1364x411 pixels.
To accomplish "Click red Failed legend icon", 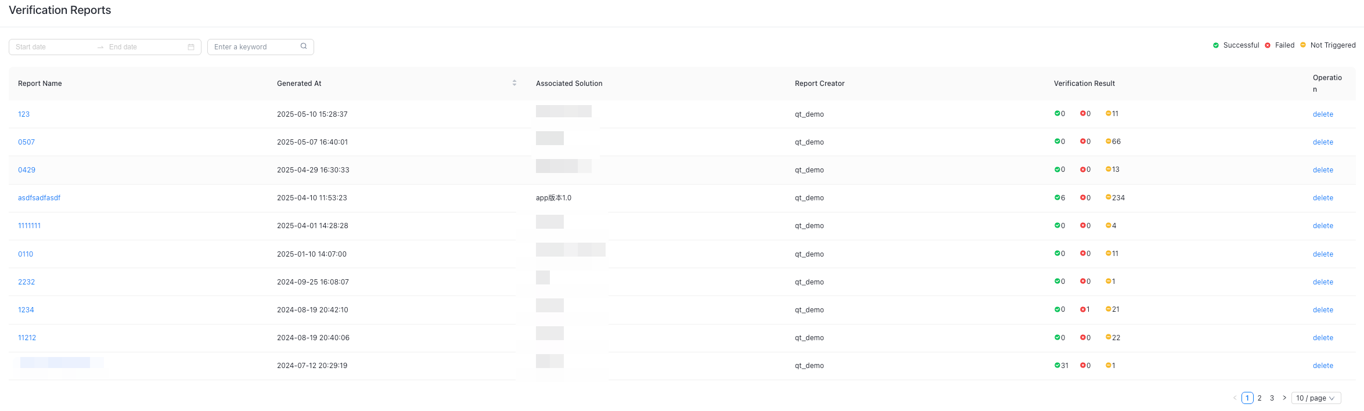I will click(1268, 45).
